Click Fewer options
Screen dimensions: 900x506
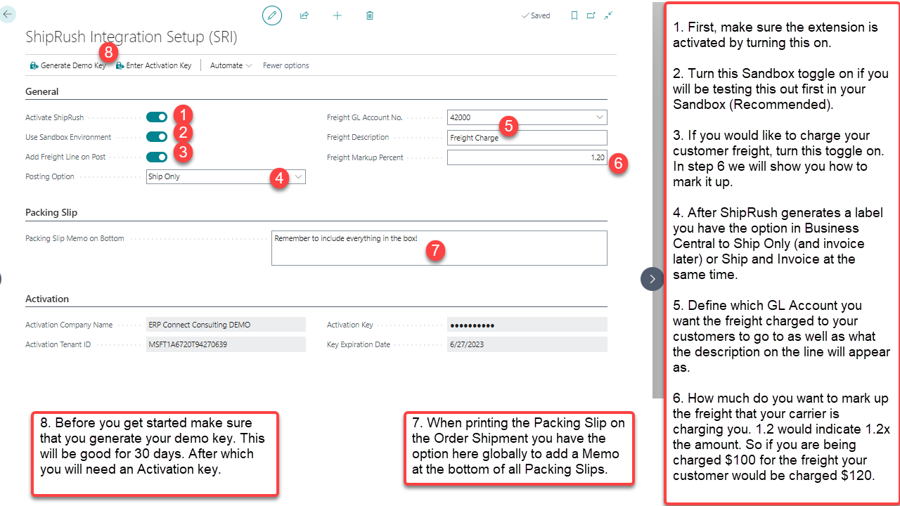pos(285,65)
